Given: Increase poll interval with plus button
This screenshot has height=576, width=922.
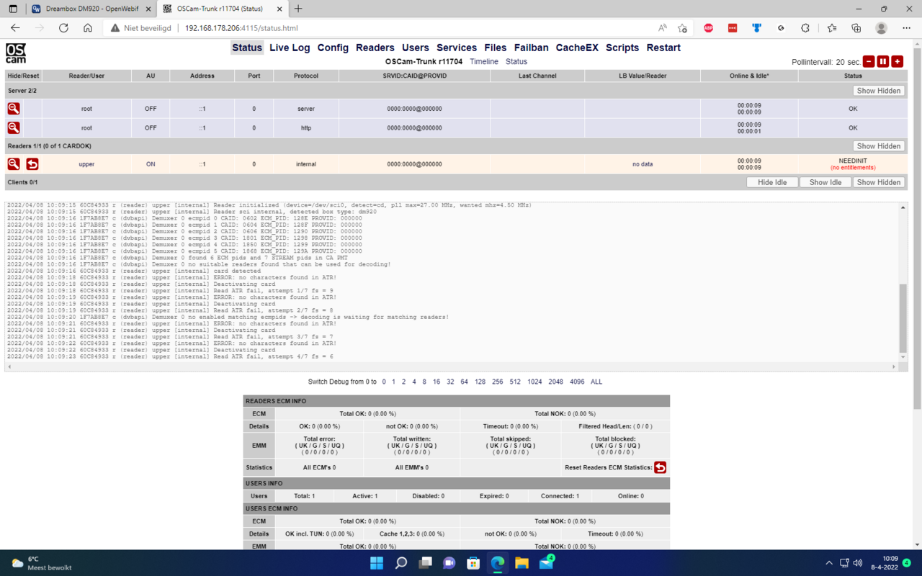Looking at the screenshot, I should pos(897,62).
